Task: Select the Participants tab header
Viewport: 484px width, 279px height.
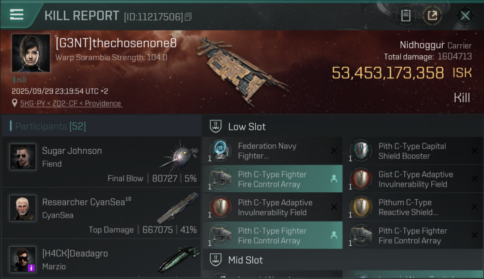Action: pos(50,126)
